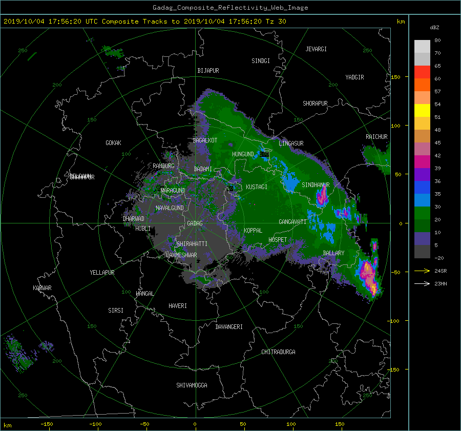Click the GADAG radar site label

(x=195, y=223)
